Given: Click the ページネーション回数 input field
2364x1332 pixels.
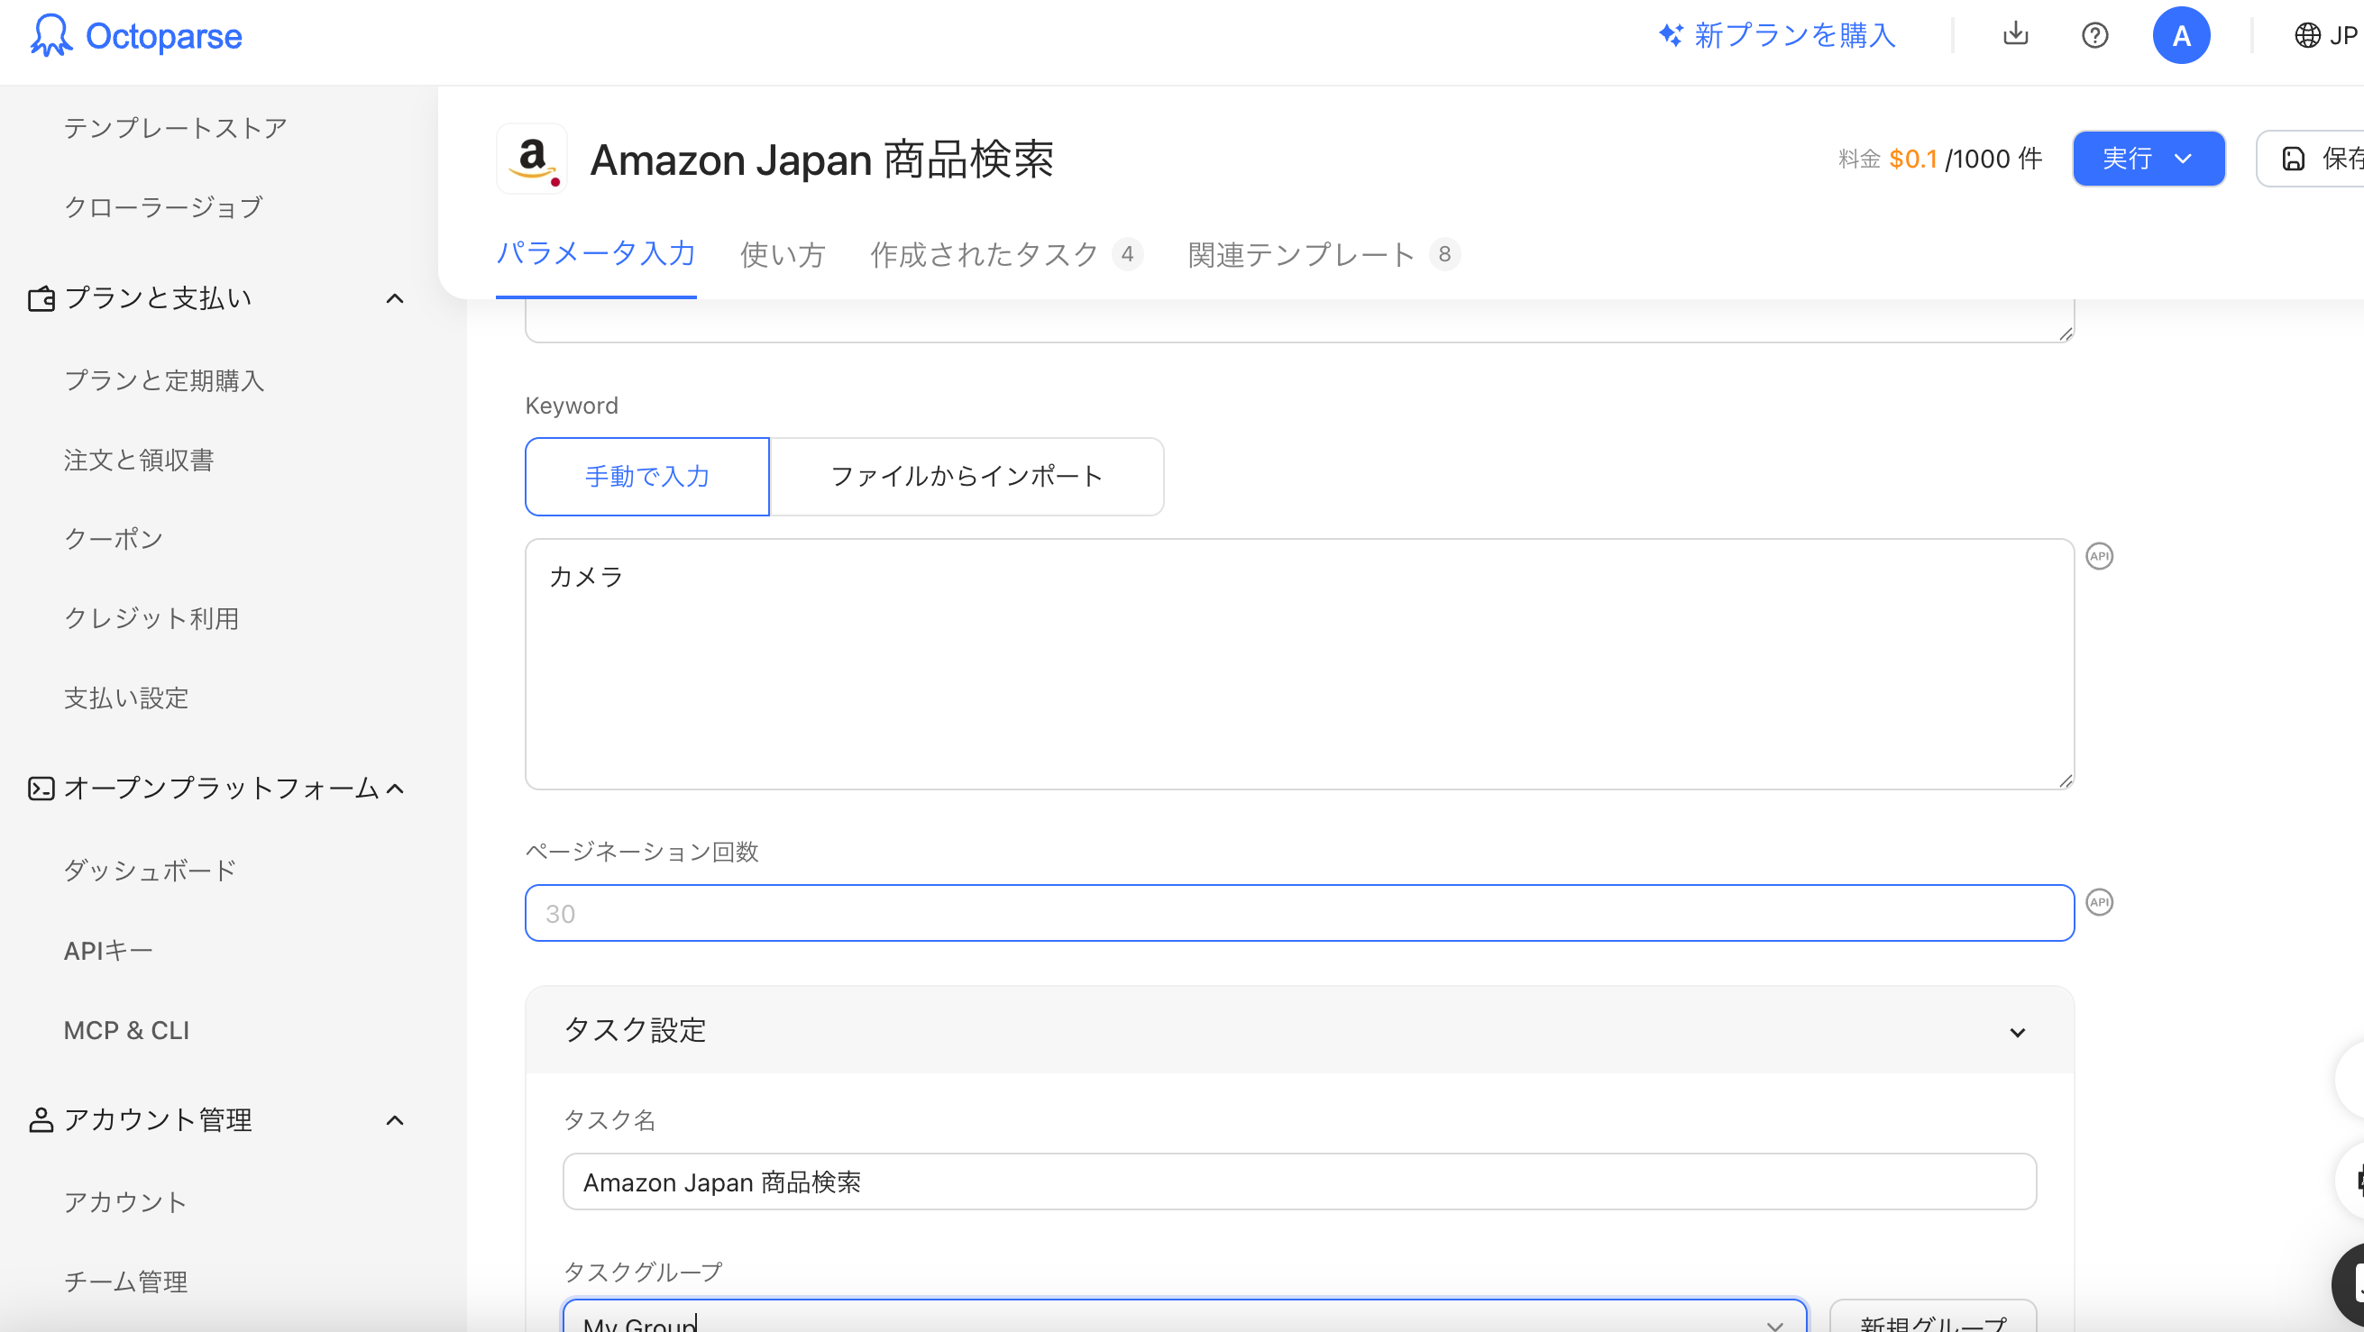Looking at the screenshot, I should click(1298, 913).
